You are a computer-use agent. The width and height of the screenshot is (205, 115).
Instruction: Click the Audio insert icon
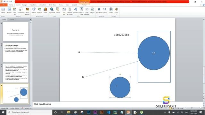[x=116, y=11]
